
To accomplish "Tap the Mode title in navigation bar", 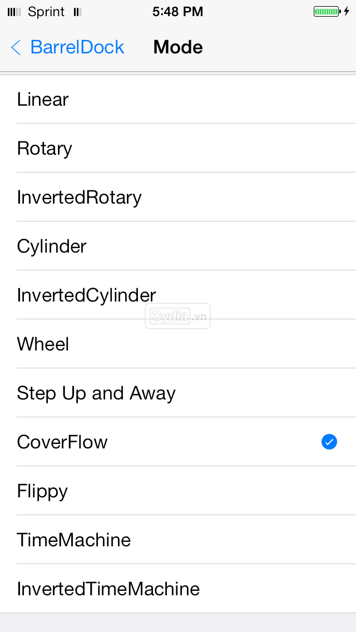I will tap(178, 47).
